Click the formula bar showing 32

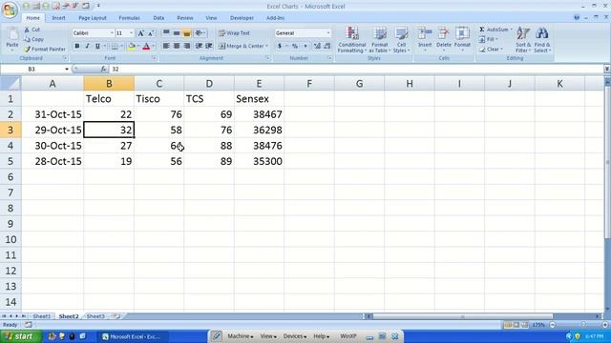tap(356, 69)
